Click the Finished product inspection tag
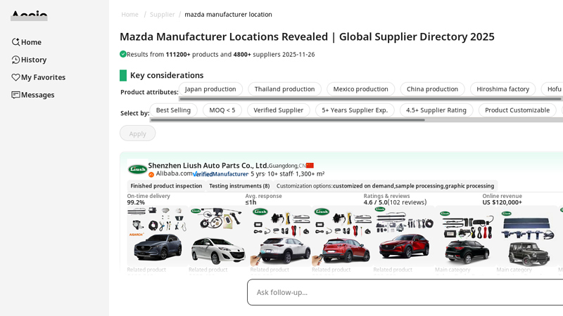Viewport: 563px width, 316px height. 166,185
